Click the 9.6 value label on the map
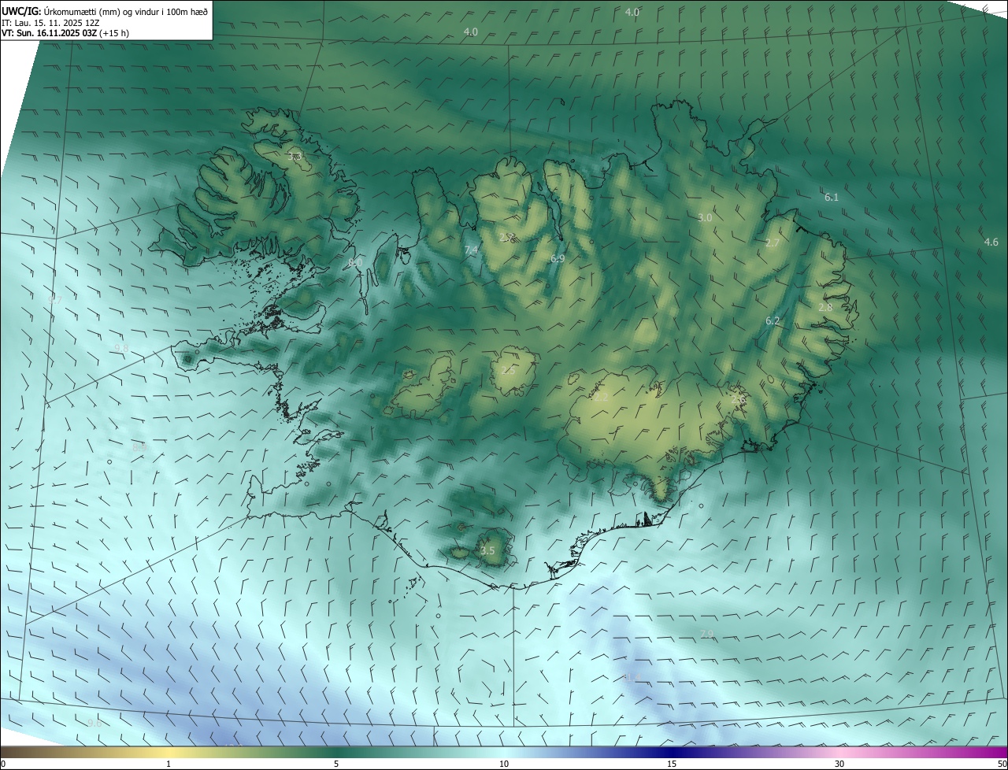 [x=94, y=723]
